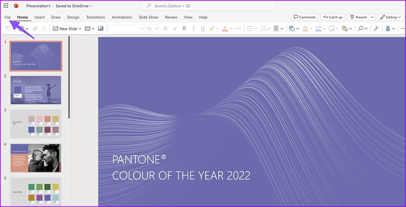Viewport: 406px width, 207px height.
Task: Expand the New Slide dropdown arrow
Action: 80,28
